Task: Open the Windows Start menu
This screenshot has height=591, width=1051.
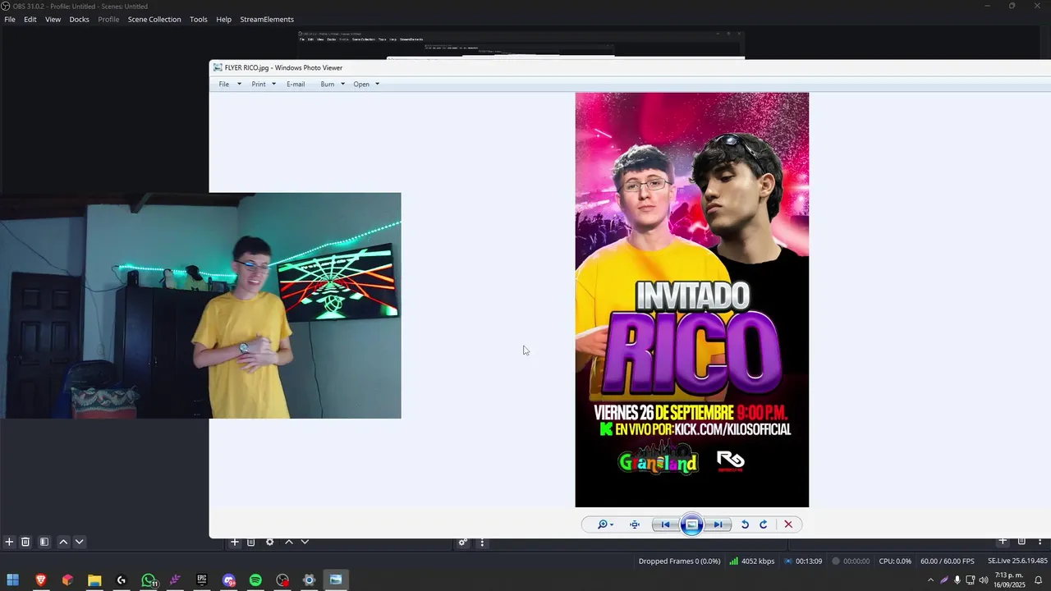Action: pos(13,580)
